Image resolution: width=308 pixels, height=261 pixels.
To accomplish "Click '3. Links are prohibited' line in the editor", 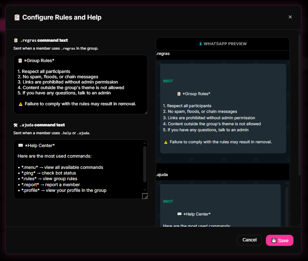I will [x=68, y=82].
